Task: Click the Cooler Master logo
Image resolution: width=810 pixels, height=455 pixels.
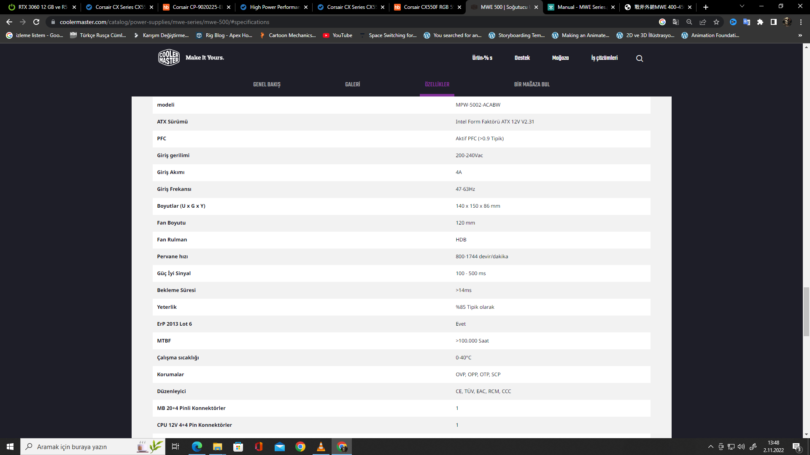Action: pyautogui.click(x=169, y=58)
